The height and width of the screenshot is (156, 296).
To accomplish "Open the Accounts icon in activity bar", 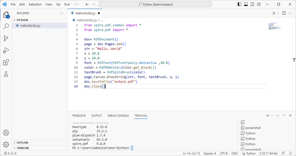I will [x=6, y=133].
